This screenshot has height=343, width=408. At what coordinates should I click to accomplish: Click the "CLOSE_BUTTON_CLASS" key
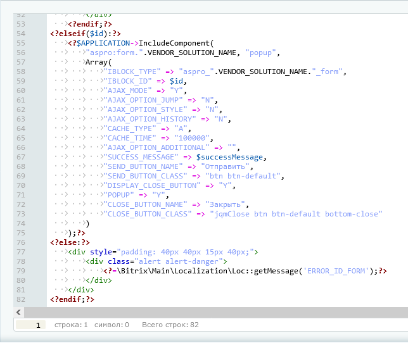coord(148,214)
